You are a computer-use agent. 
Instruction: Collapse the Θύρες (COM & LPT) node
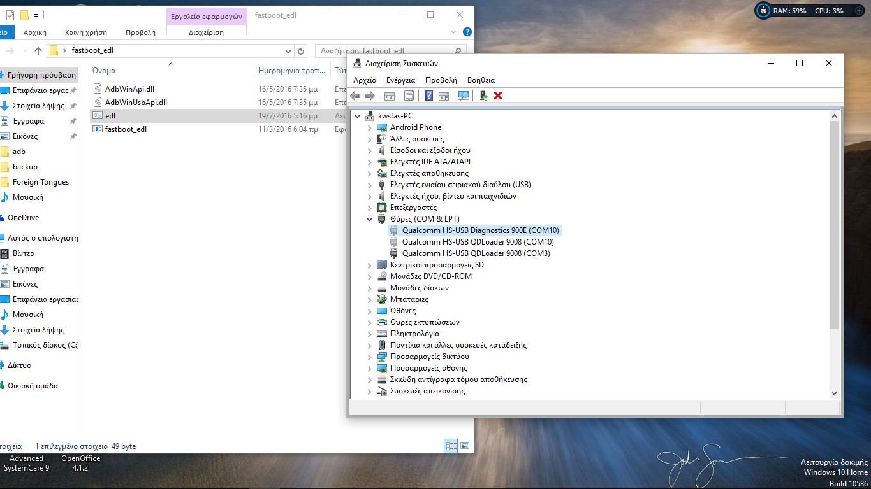(369, 219)
